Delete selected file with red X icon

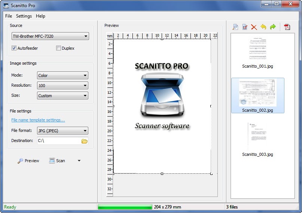[x=254, y=27]
